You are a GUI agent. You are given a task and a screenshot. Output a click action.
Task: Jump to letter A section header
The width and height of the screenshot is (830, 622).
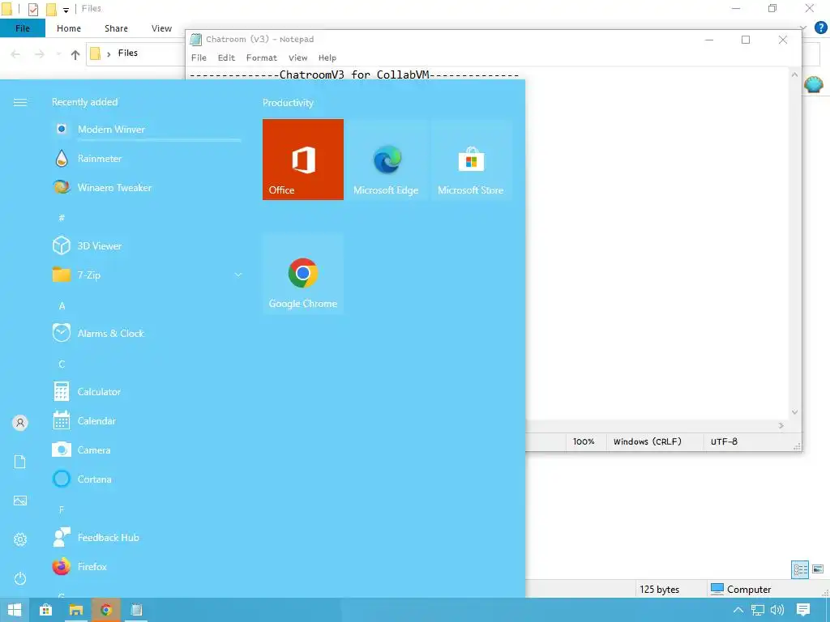coord(62,305)
